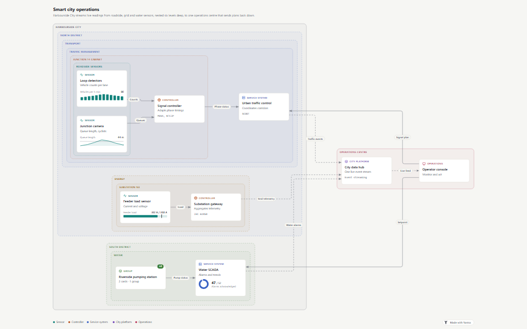Click the Feeder load progress bar

point(145,216)
